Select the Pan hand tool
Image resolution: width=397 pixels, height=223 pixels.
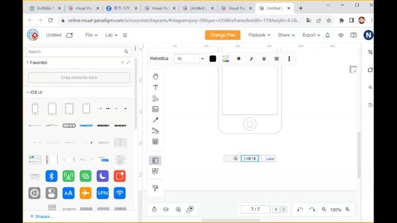(156, 76)
